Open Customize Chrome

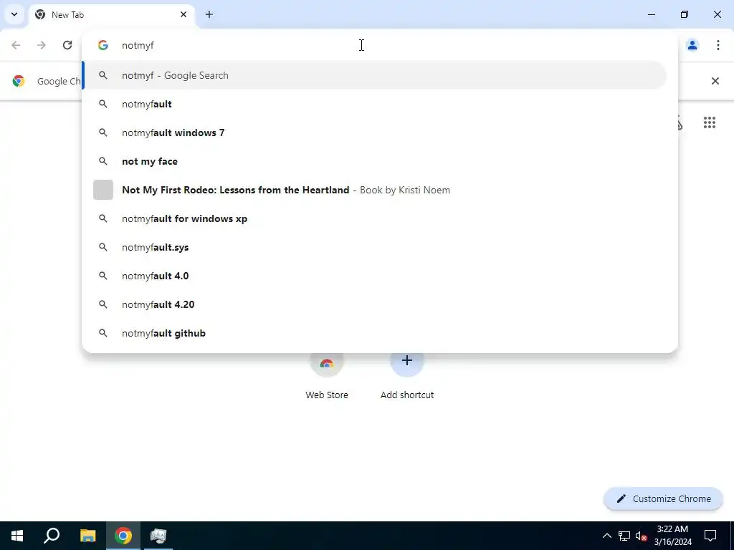point(663,498)
